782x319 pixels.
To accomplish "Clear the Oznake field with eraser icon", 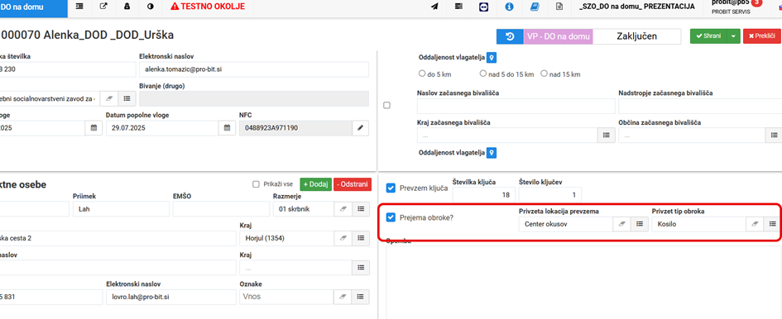I will tap(343, 297).
